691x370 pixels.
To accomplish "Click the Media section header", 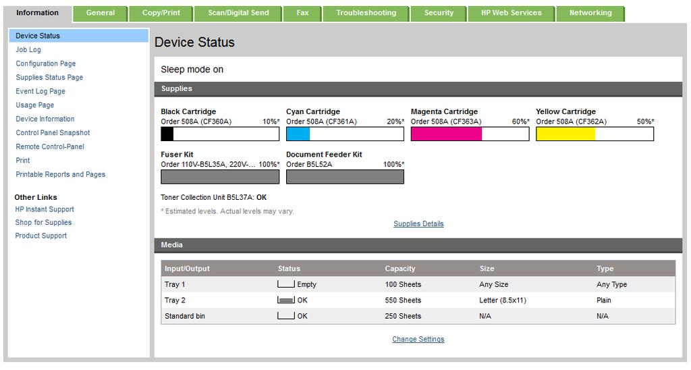I will click(x=418, y=245).
